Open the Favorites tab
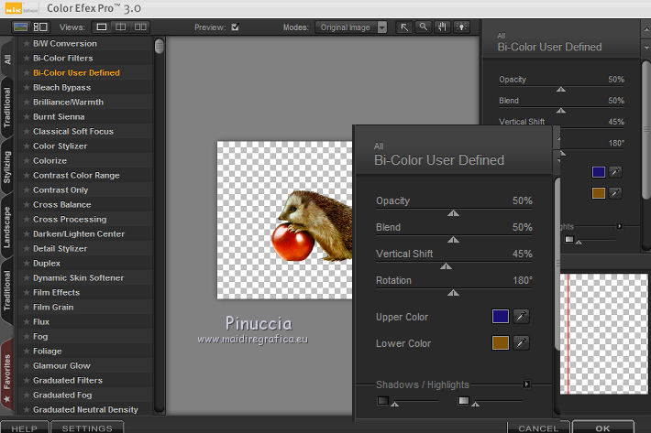The height and width of the screenshot is (433, 651). [7, 375]
